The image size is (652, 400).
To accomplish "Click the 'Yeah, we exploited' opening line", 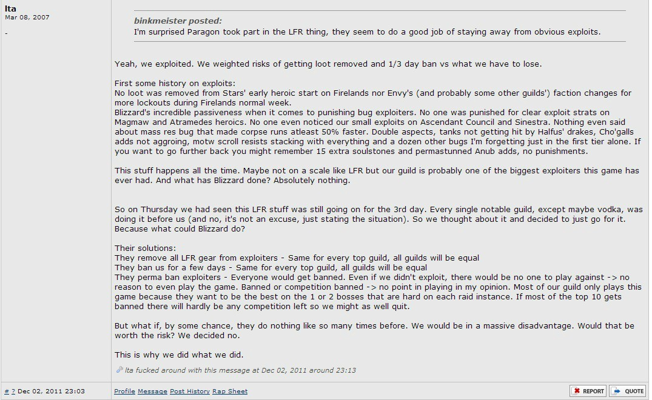I will tap(328, 64).
